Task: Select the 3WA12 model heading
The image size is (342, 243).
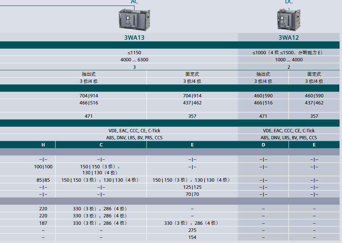Action: (289, 38)
